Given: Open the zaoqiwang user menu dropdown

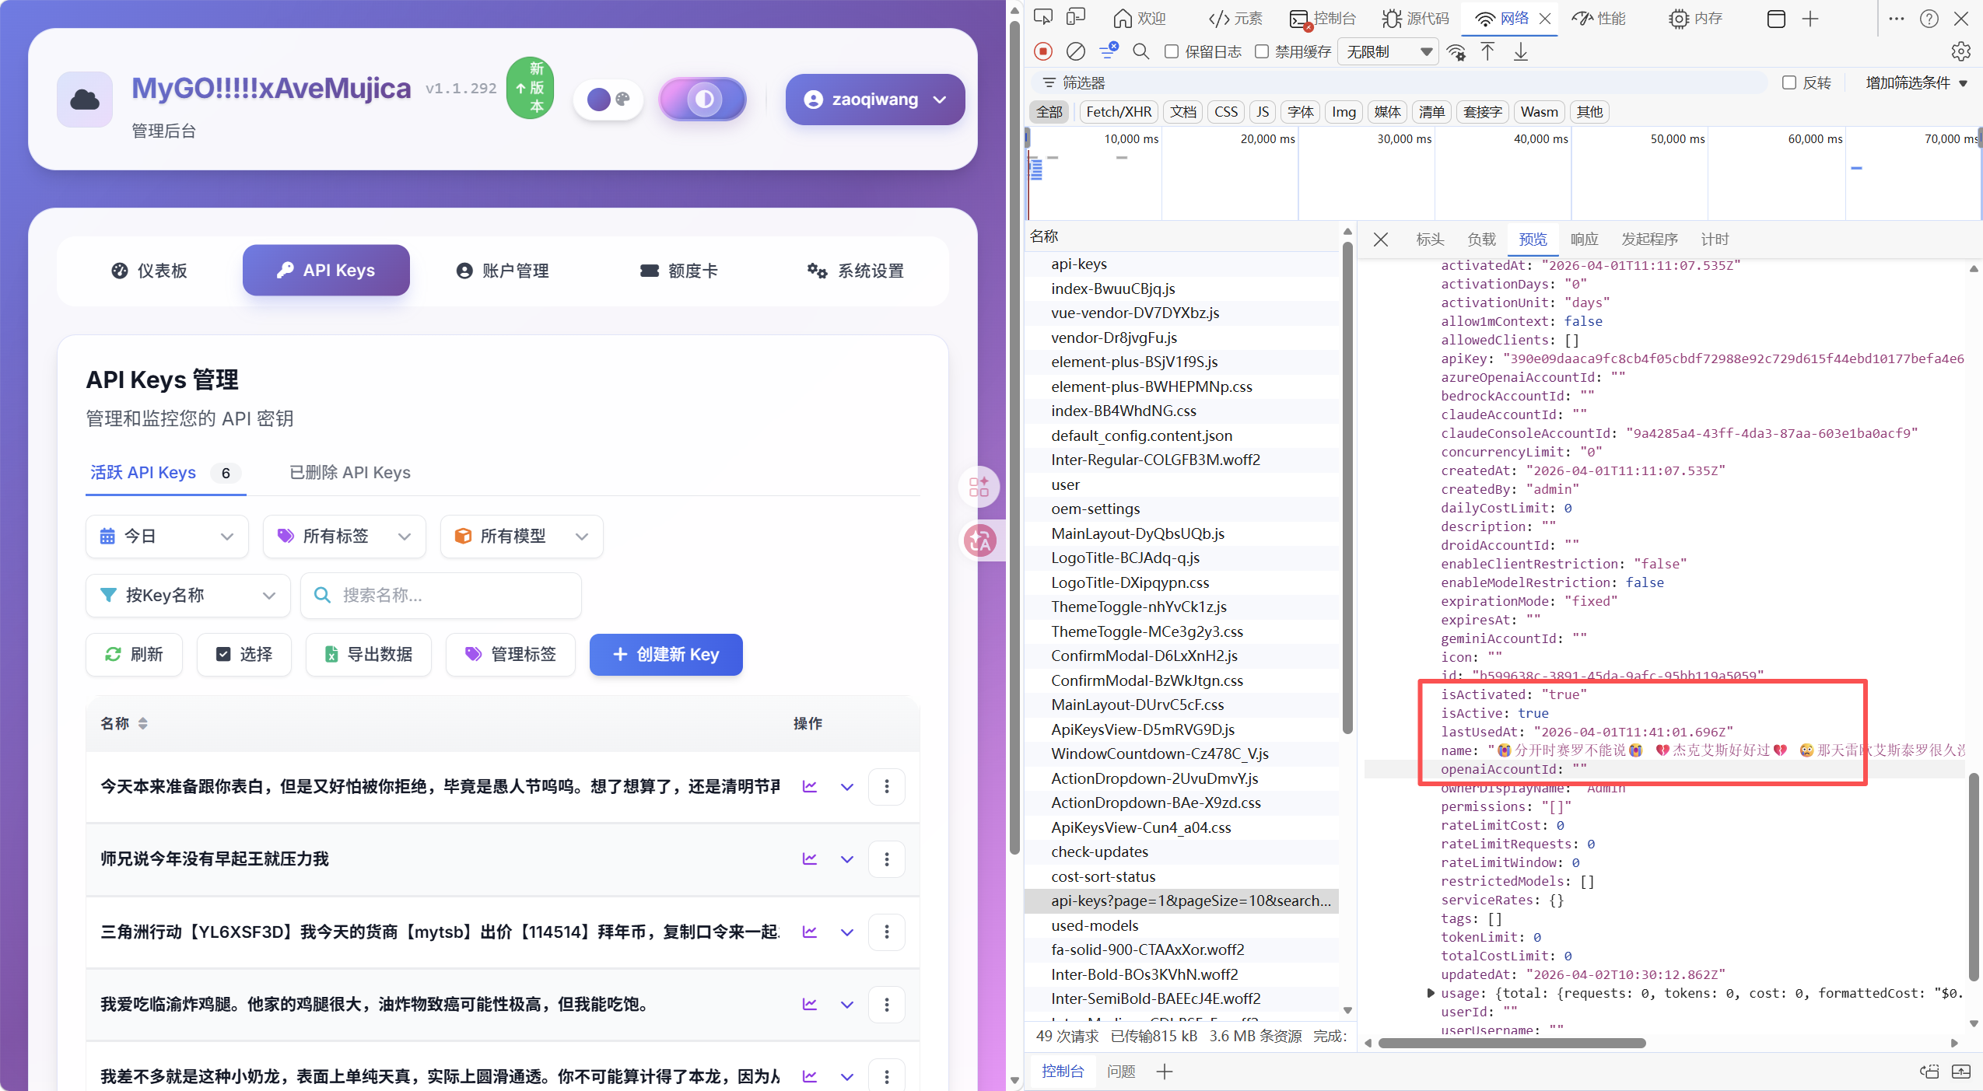Looking at the screenshot, I should [x=875, y=100].
